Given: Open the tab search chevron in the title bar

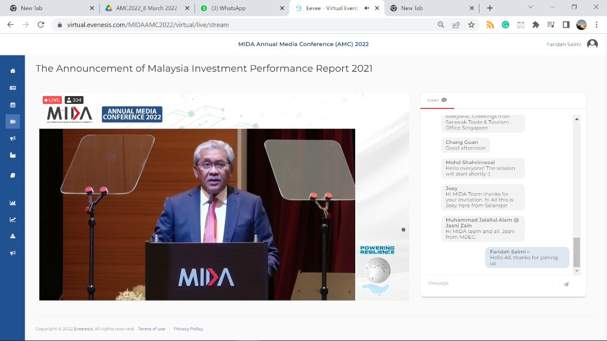Looking at the screenshot, I should 531,7.
